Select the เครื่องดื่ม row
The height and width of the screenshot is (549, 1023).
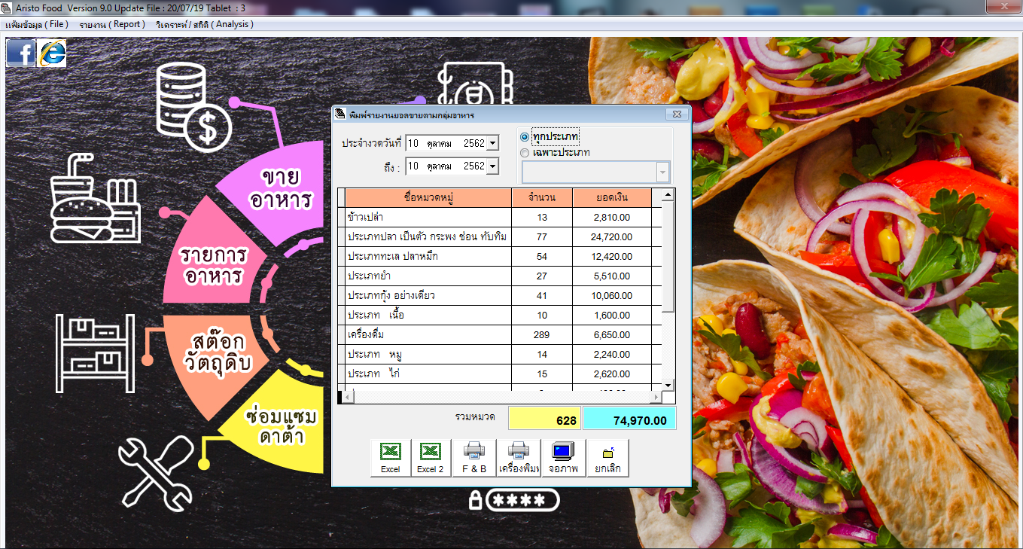pos(499,335)
